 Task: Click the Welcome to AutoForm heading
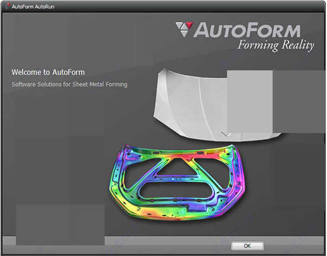coord(48,72)
